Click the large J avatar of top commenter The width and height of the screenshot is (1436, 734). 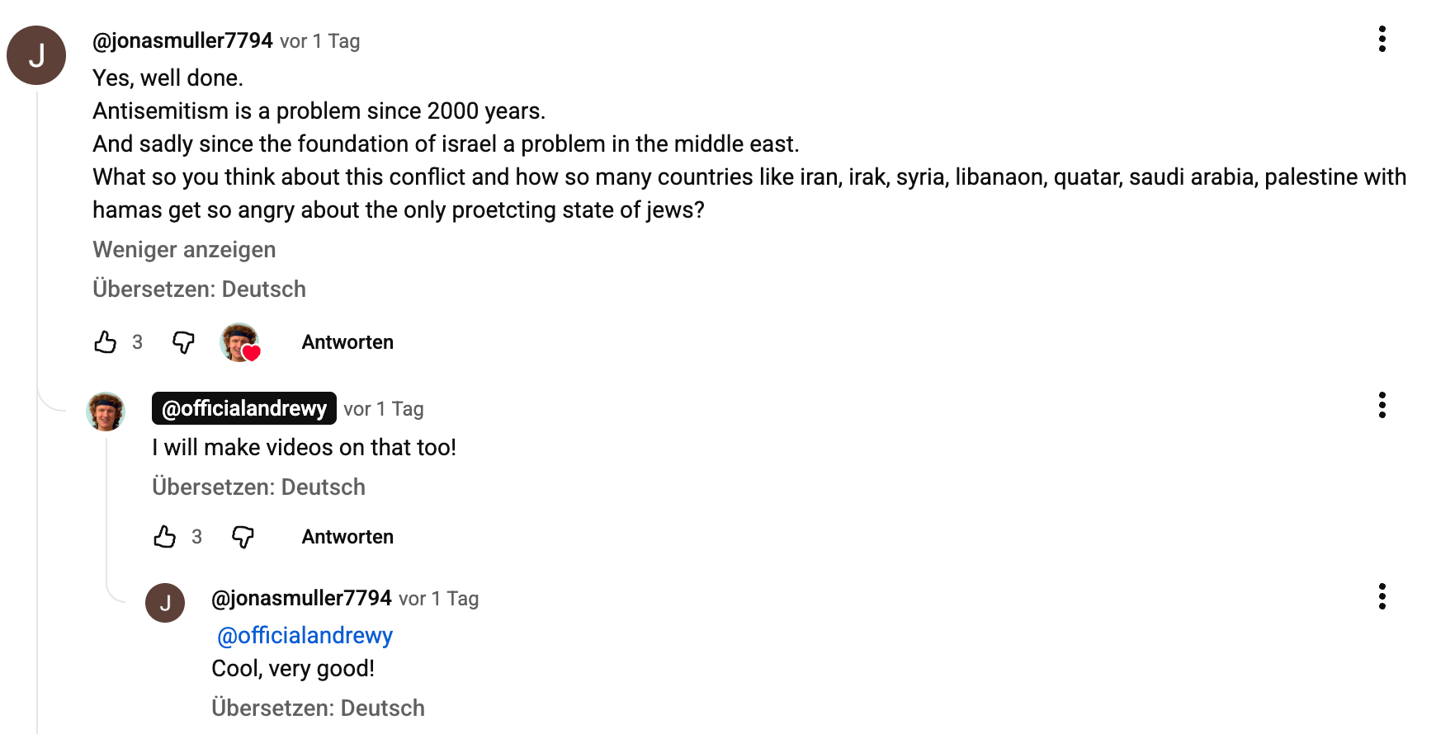click(x=36, y=55)
